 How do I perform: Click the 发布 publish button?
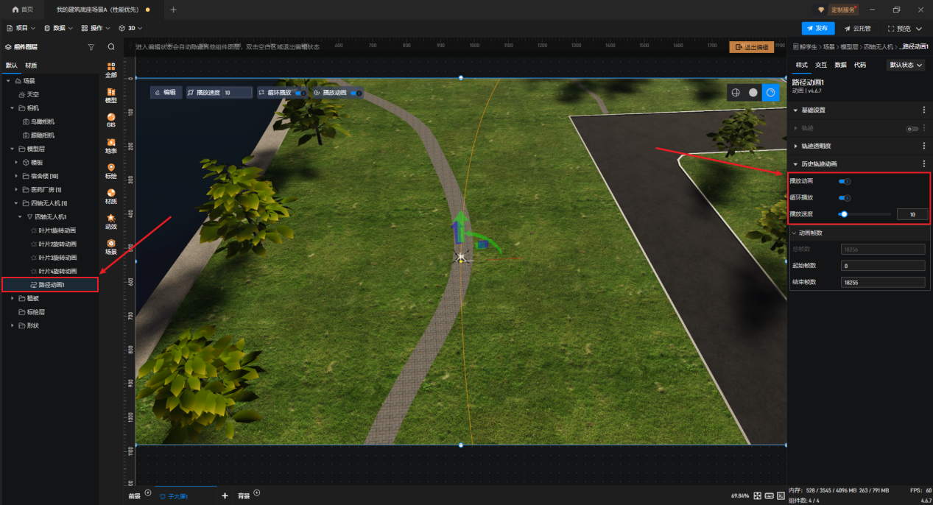817,28
